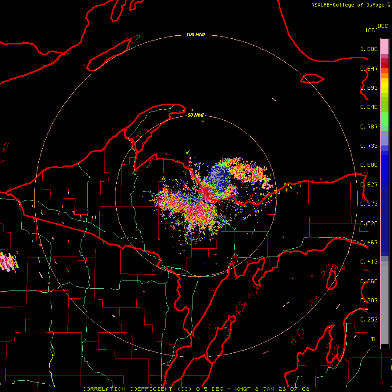The image size is (392, 392).
Task: Pick the gray colorbar segment near 0.307
Action: [385, 303]
